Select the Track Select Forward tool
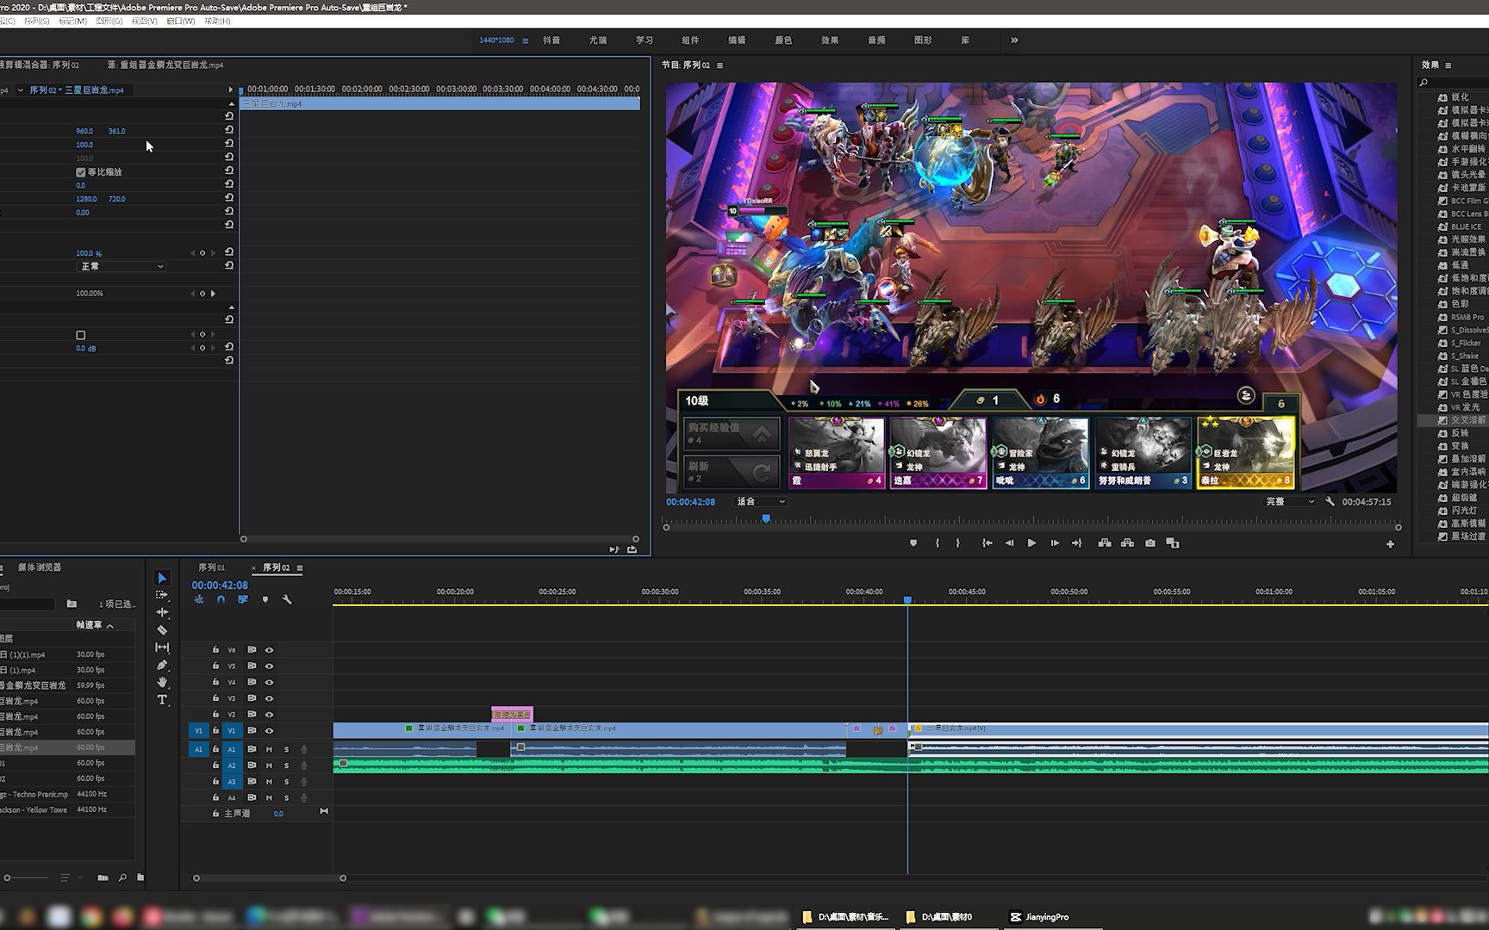1489x930 pixels. [162, 595]
